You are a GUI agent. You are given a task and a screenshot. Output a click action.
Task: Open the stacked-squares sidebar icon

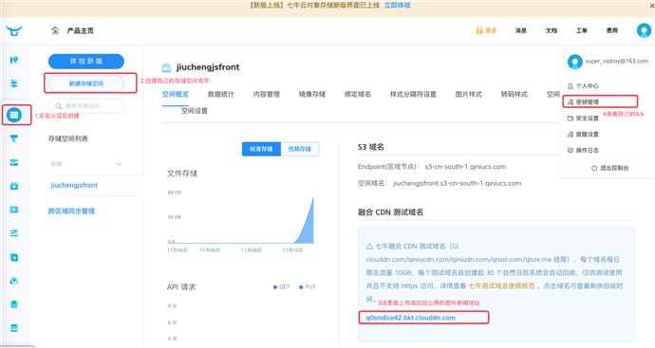[14, 257]
